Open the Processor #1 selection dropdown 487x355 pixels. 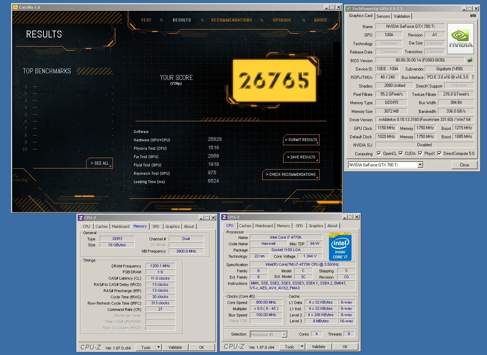pyautogui.click(x=284, y=335)
